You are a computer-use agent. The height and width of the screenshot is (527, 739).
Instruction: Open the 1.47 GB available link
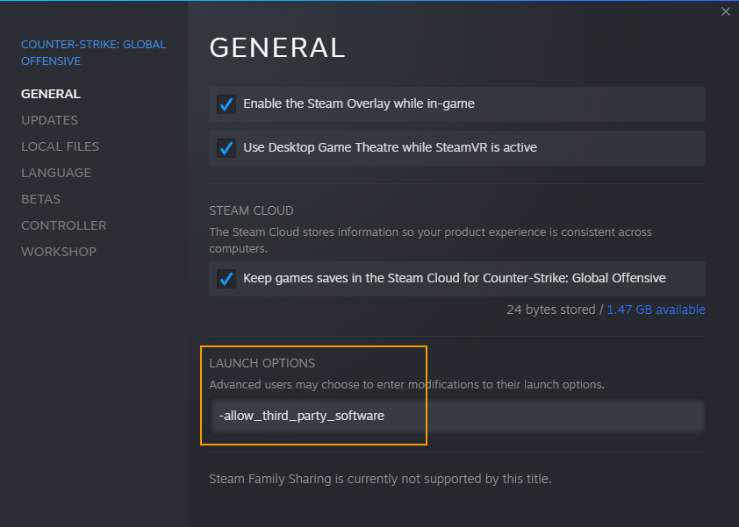[656, 310]
